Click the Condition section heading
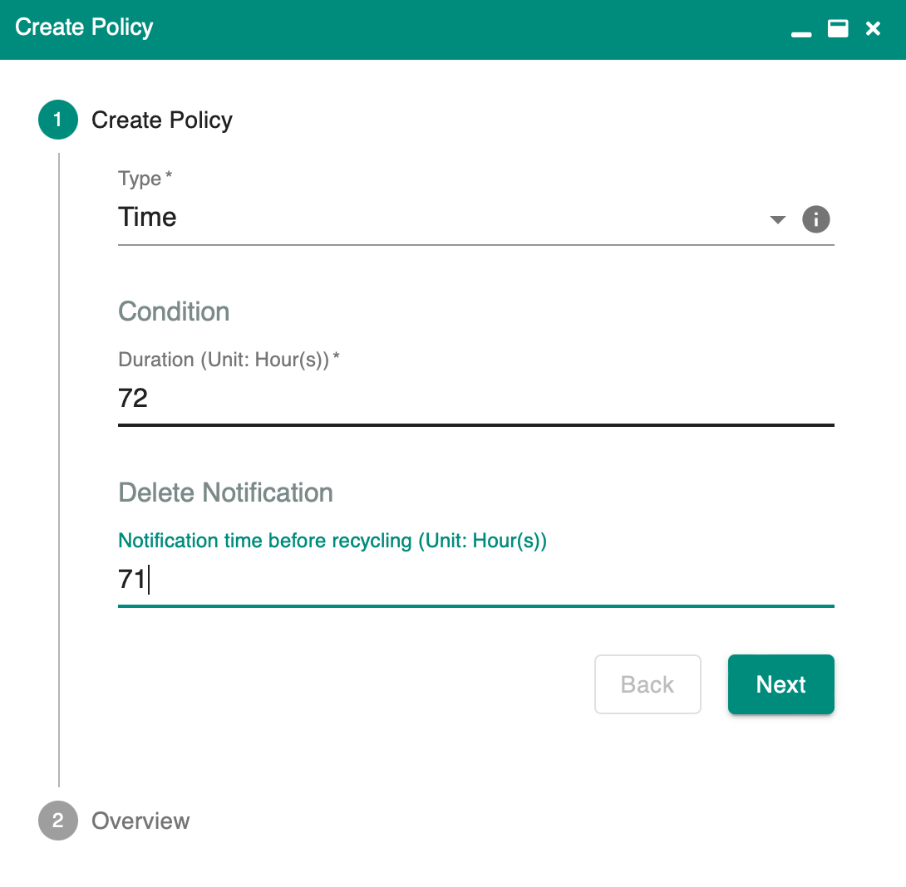 tap(174, 311)
